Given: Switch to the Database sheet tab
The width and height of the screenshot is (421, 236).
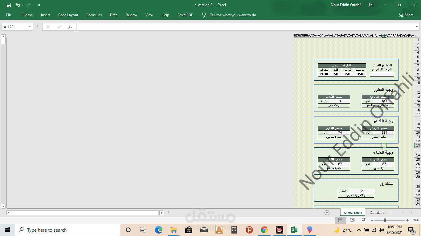Looking at the screenshot, I should [x=378, y=212].
